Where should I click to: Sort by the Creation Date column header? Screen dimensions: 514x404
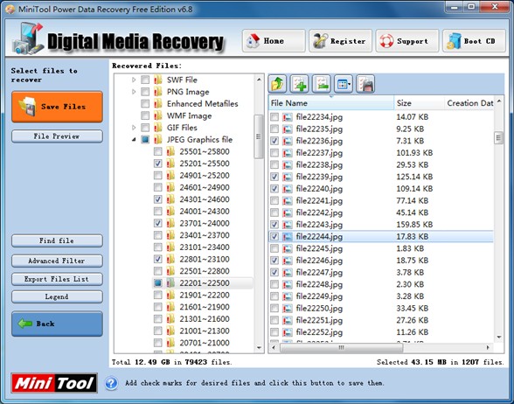coord(469,103)
